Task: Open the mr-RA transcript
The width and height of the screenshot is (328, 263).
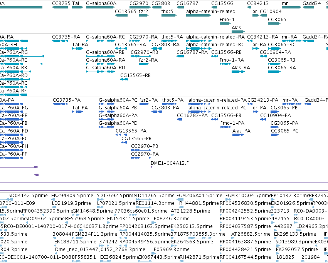Action: point(292,41)
